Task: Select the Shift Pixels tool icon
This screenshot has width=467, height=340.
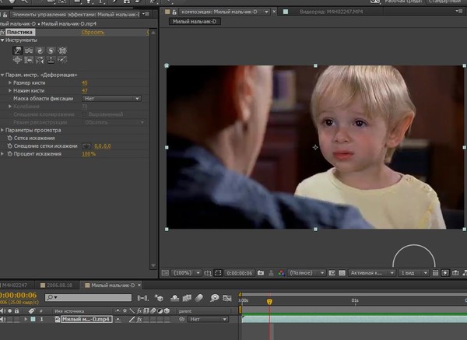Action: [x=29, y=60]
